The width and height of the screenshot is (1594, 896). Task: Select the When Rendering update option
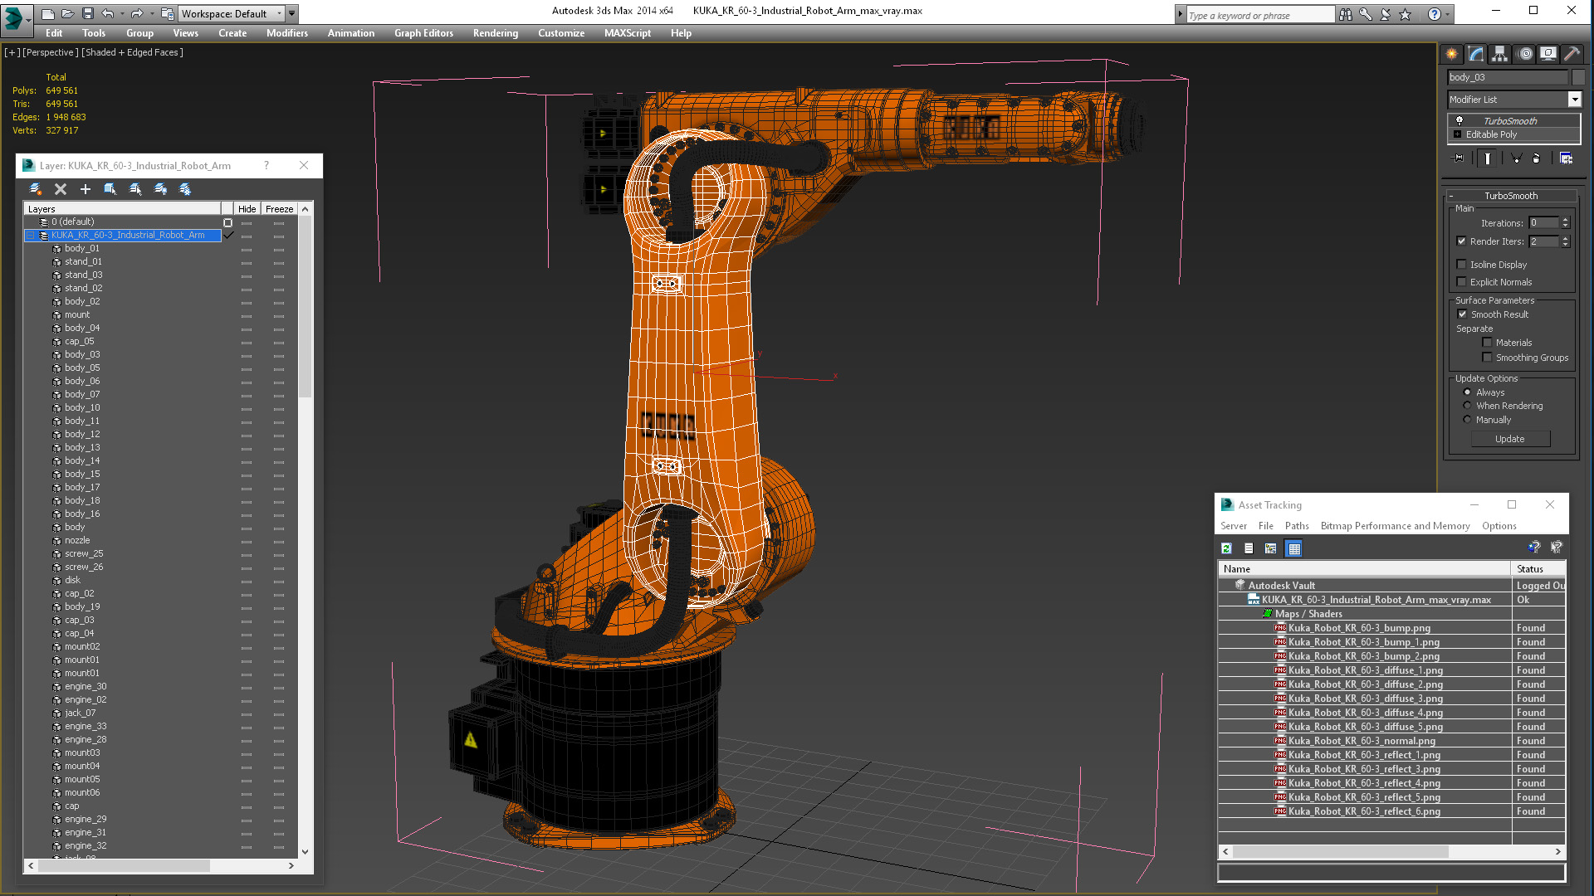tap(1467, 406)
